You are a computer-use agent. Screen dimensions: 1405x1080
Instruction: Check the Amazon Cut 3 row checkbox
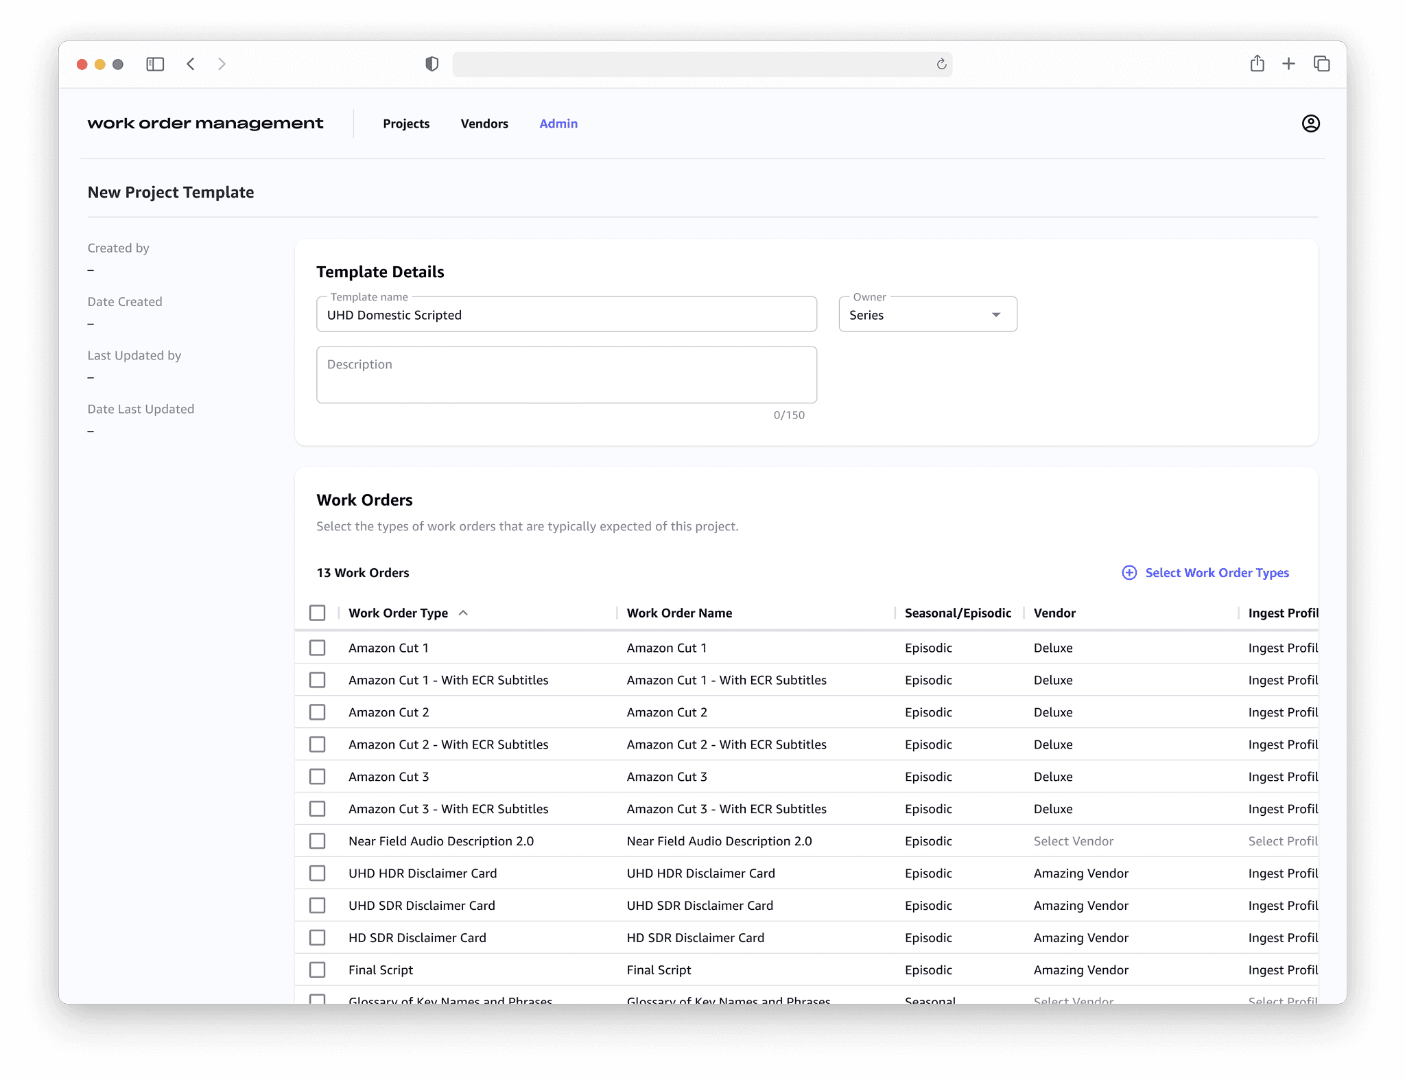317,777
